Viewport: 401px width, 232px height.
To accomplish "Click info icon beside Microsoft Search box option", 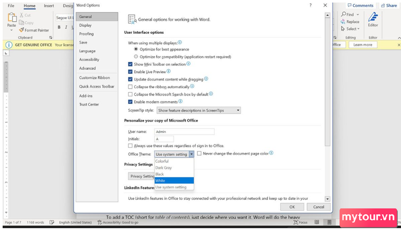I will click(x=211, y=93).
